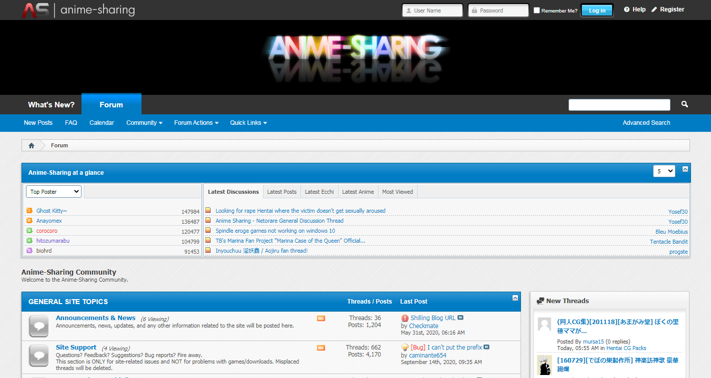Show the Latest Discussions tab
711x378 pixels.
point(233,192)
